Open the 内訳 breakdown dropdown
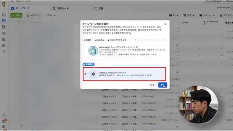The height and width of the screenshot is (131, 233). coord(189,15)
